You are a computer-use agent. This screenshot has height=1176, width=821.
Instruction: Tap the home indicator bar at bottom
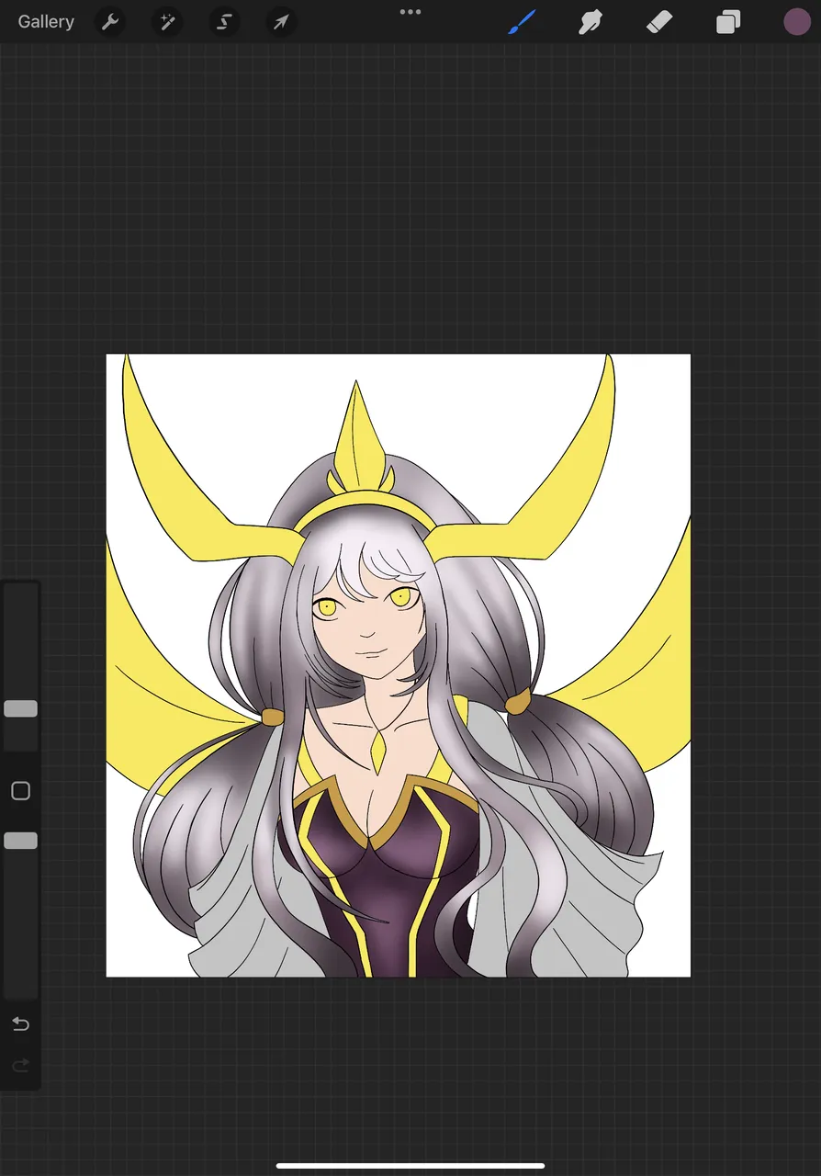[410, 1166]
